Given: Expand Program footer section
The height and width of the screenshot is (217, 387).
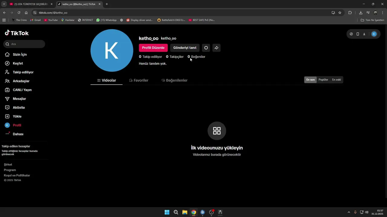Looking at the screenshot, I should coord(10,170).
